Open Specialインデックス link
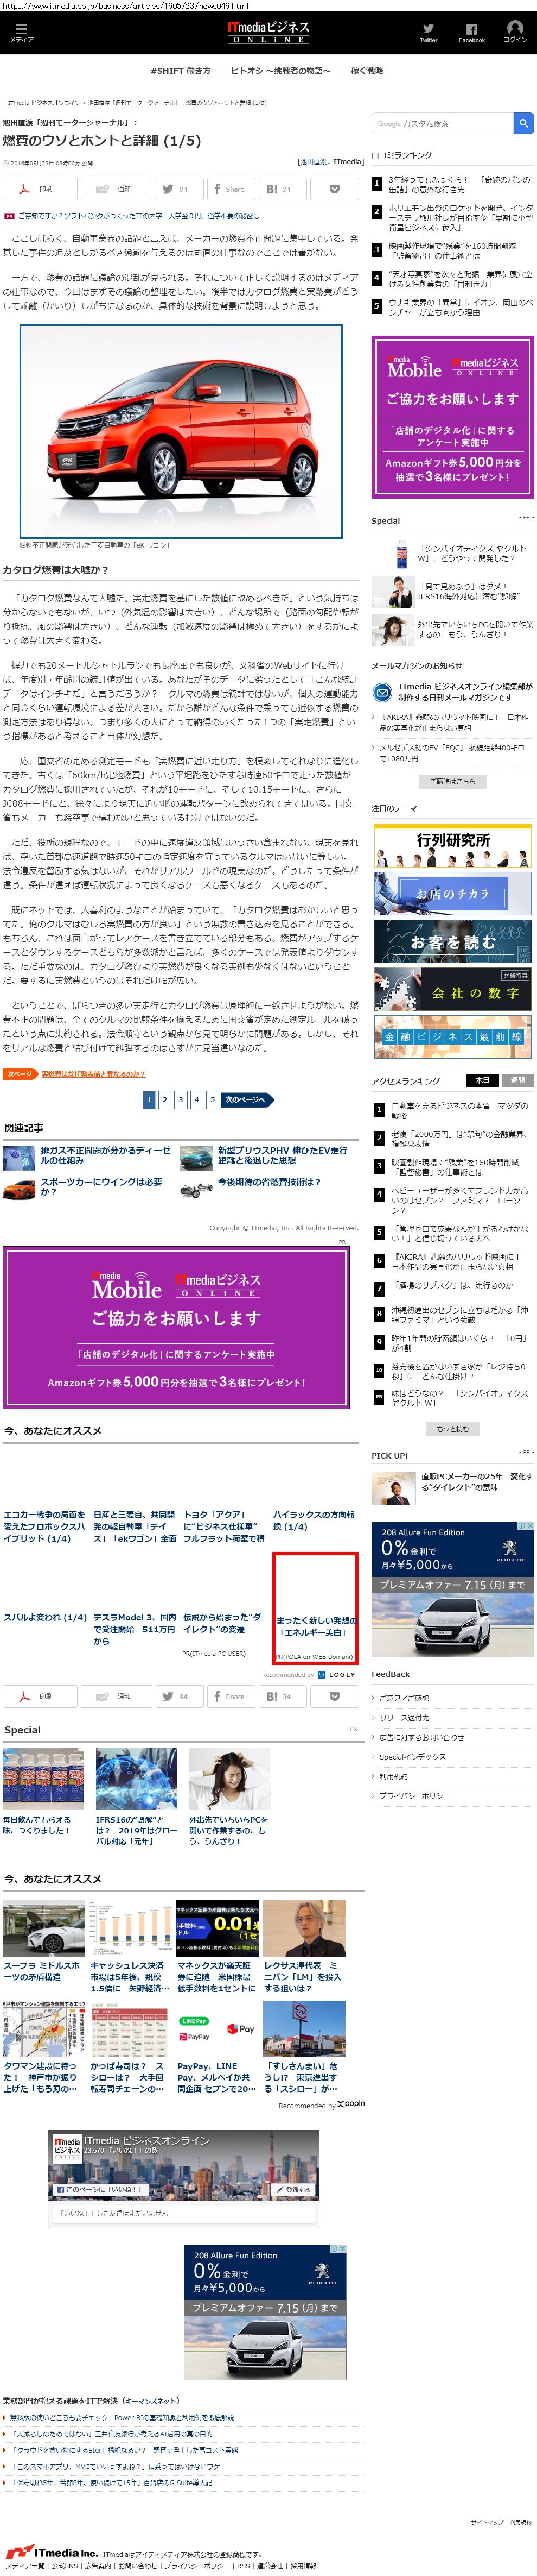The width and height of the screenshot is (537, 2576). pos(412,1757)
